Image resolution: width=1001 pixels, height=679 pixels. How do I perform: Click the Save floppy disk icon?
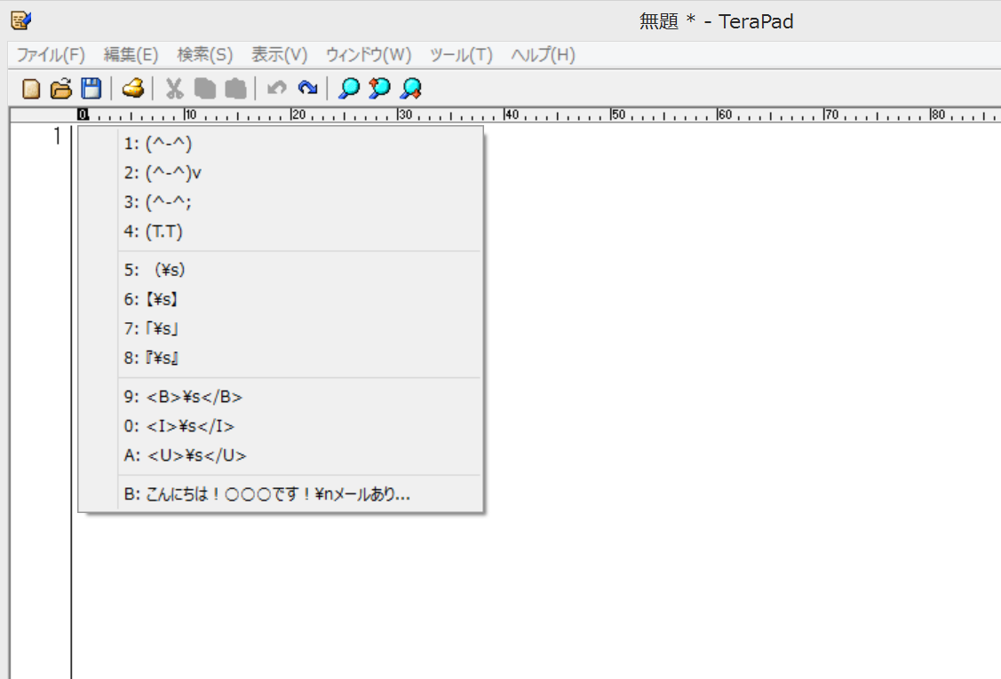[92, 88]
